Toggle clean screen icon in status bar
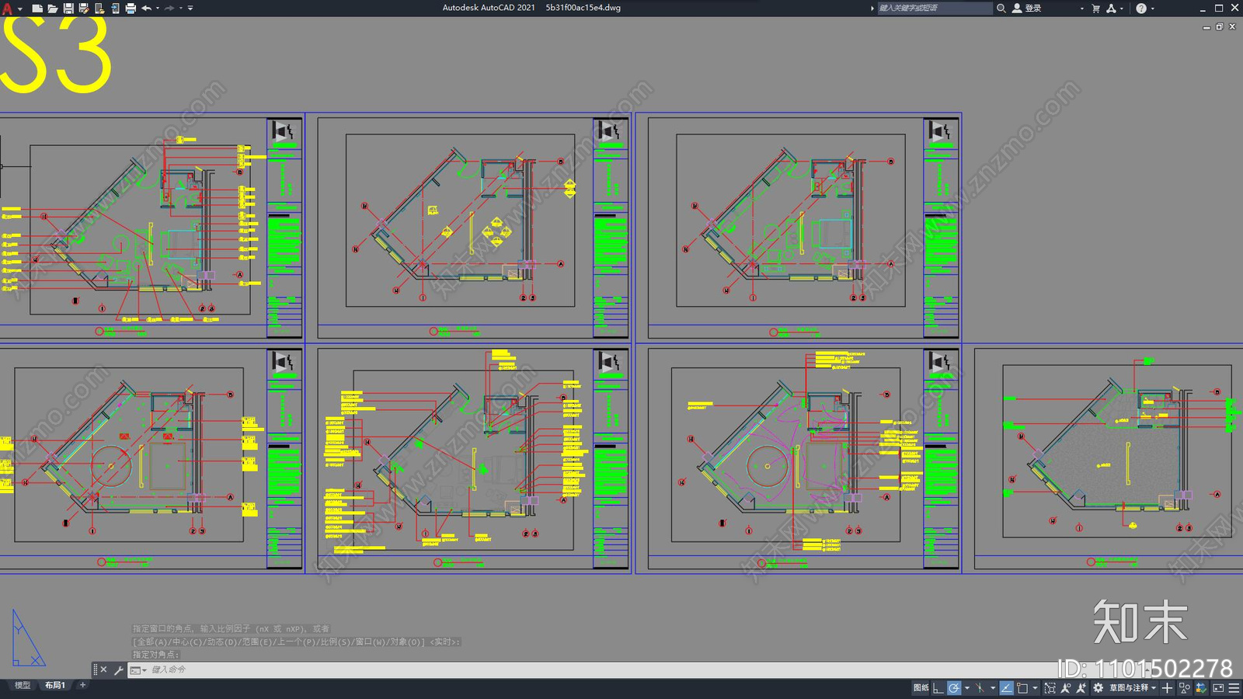The width and height of the screenshot is (1243, 699). (x=1218, y=688)
